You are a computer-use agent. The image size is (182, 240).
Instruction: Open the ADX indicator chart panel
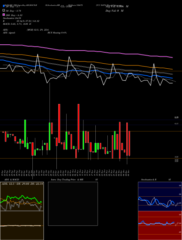[22, 196]
